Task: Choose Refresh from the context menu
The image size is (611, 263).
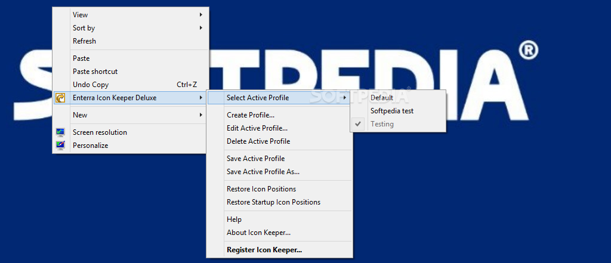Action: (x=131, y=41)
